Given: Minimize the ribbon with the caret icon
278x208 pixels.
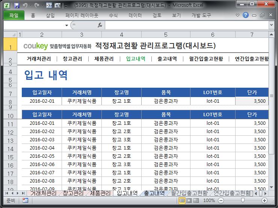Looking at the screenshot, I should tap(237, 15).
